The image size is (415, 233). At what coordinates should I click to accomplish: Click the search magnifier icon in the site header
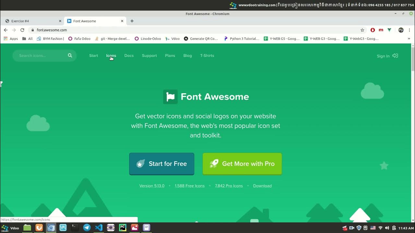point(70,55)
